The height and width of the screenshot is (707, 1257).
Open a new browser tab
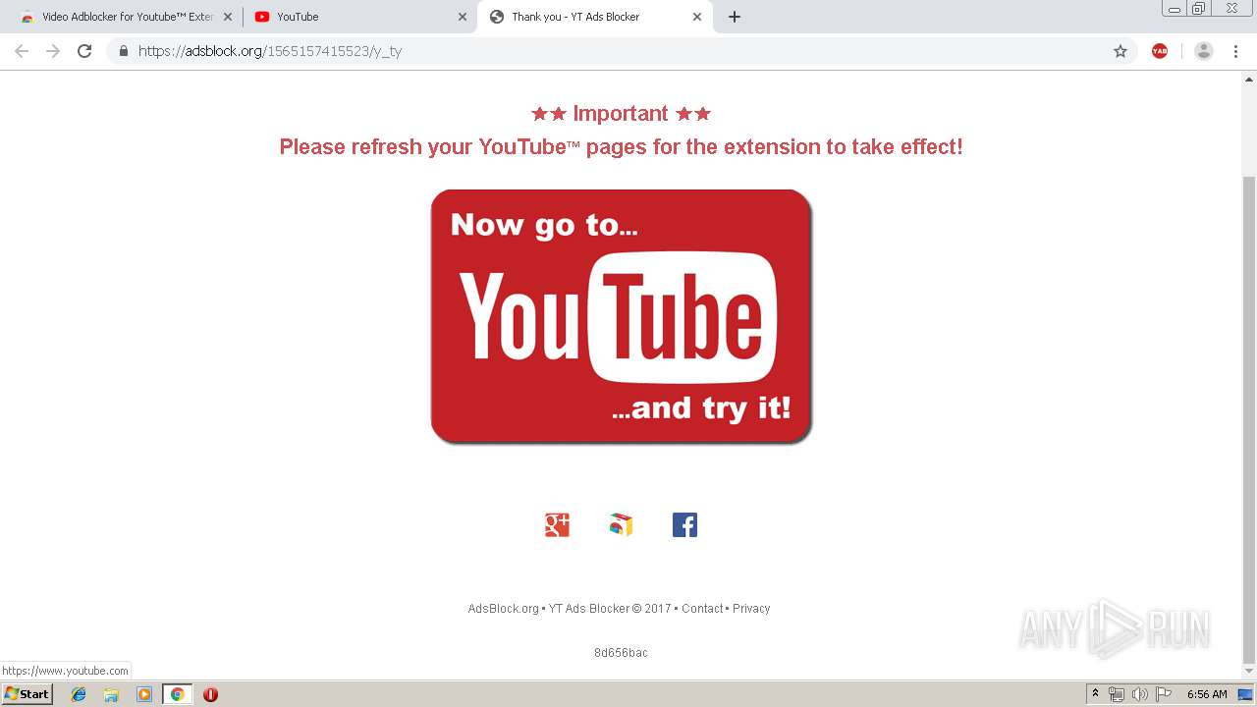[x=735, y=17]
